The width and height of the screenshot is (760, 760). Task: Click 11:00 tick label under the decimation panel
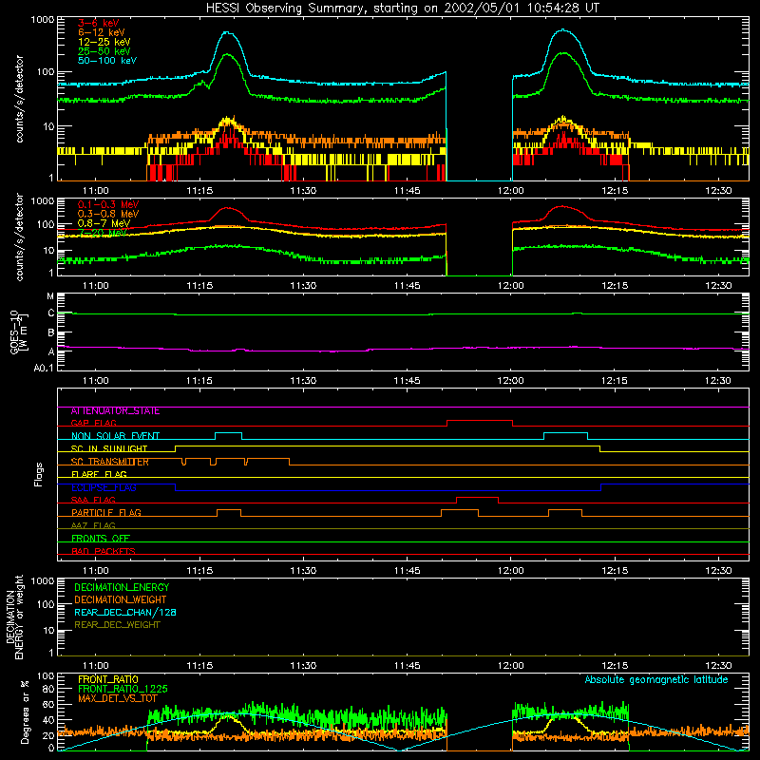[96, 666]
